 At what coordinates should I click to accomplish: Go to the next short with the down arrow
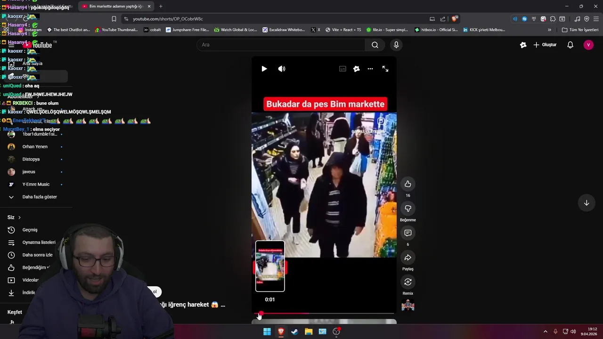[587, 203]
